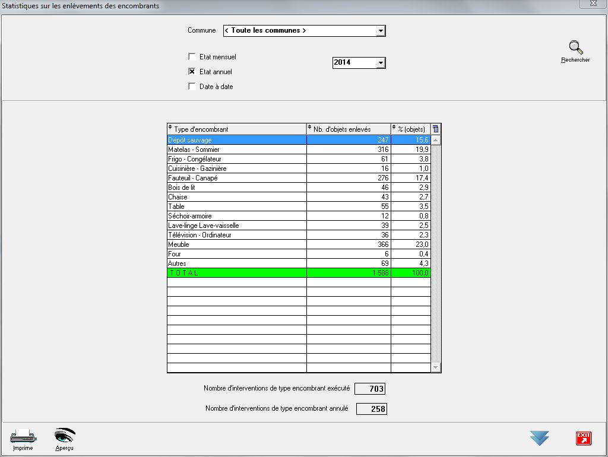Close the Statistiques window
Viewport: 608px width, 457px height.
pos(593,5)
